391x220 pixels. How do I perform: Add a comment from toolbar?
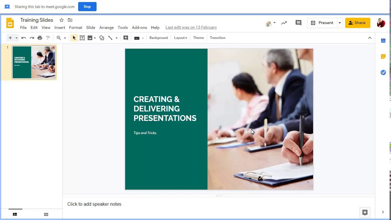[126, 38]
